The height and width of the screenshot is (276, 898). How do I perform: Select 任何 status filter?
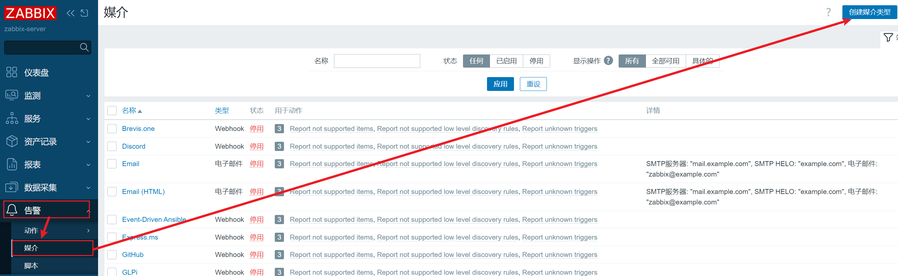tap(476, 61)
